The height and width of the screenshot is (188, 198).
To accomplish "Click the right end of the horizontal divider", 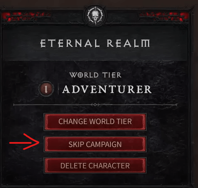I will click(175, 105).
